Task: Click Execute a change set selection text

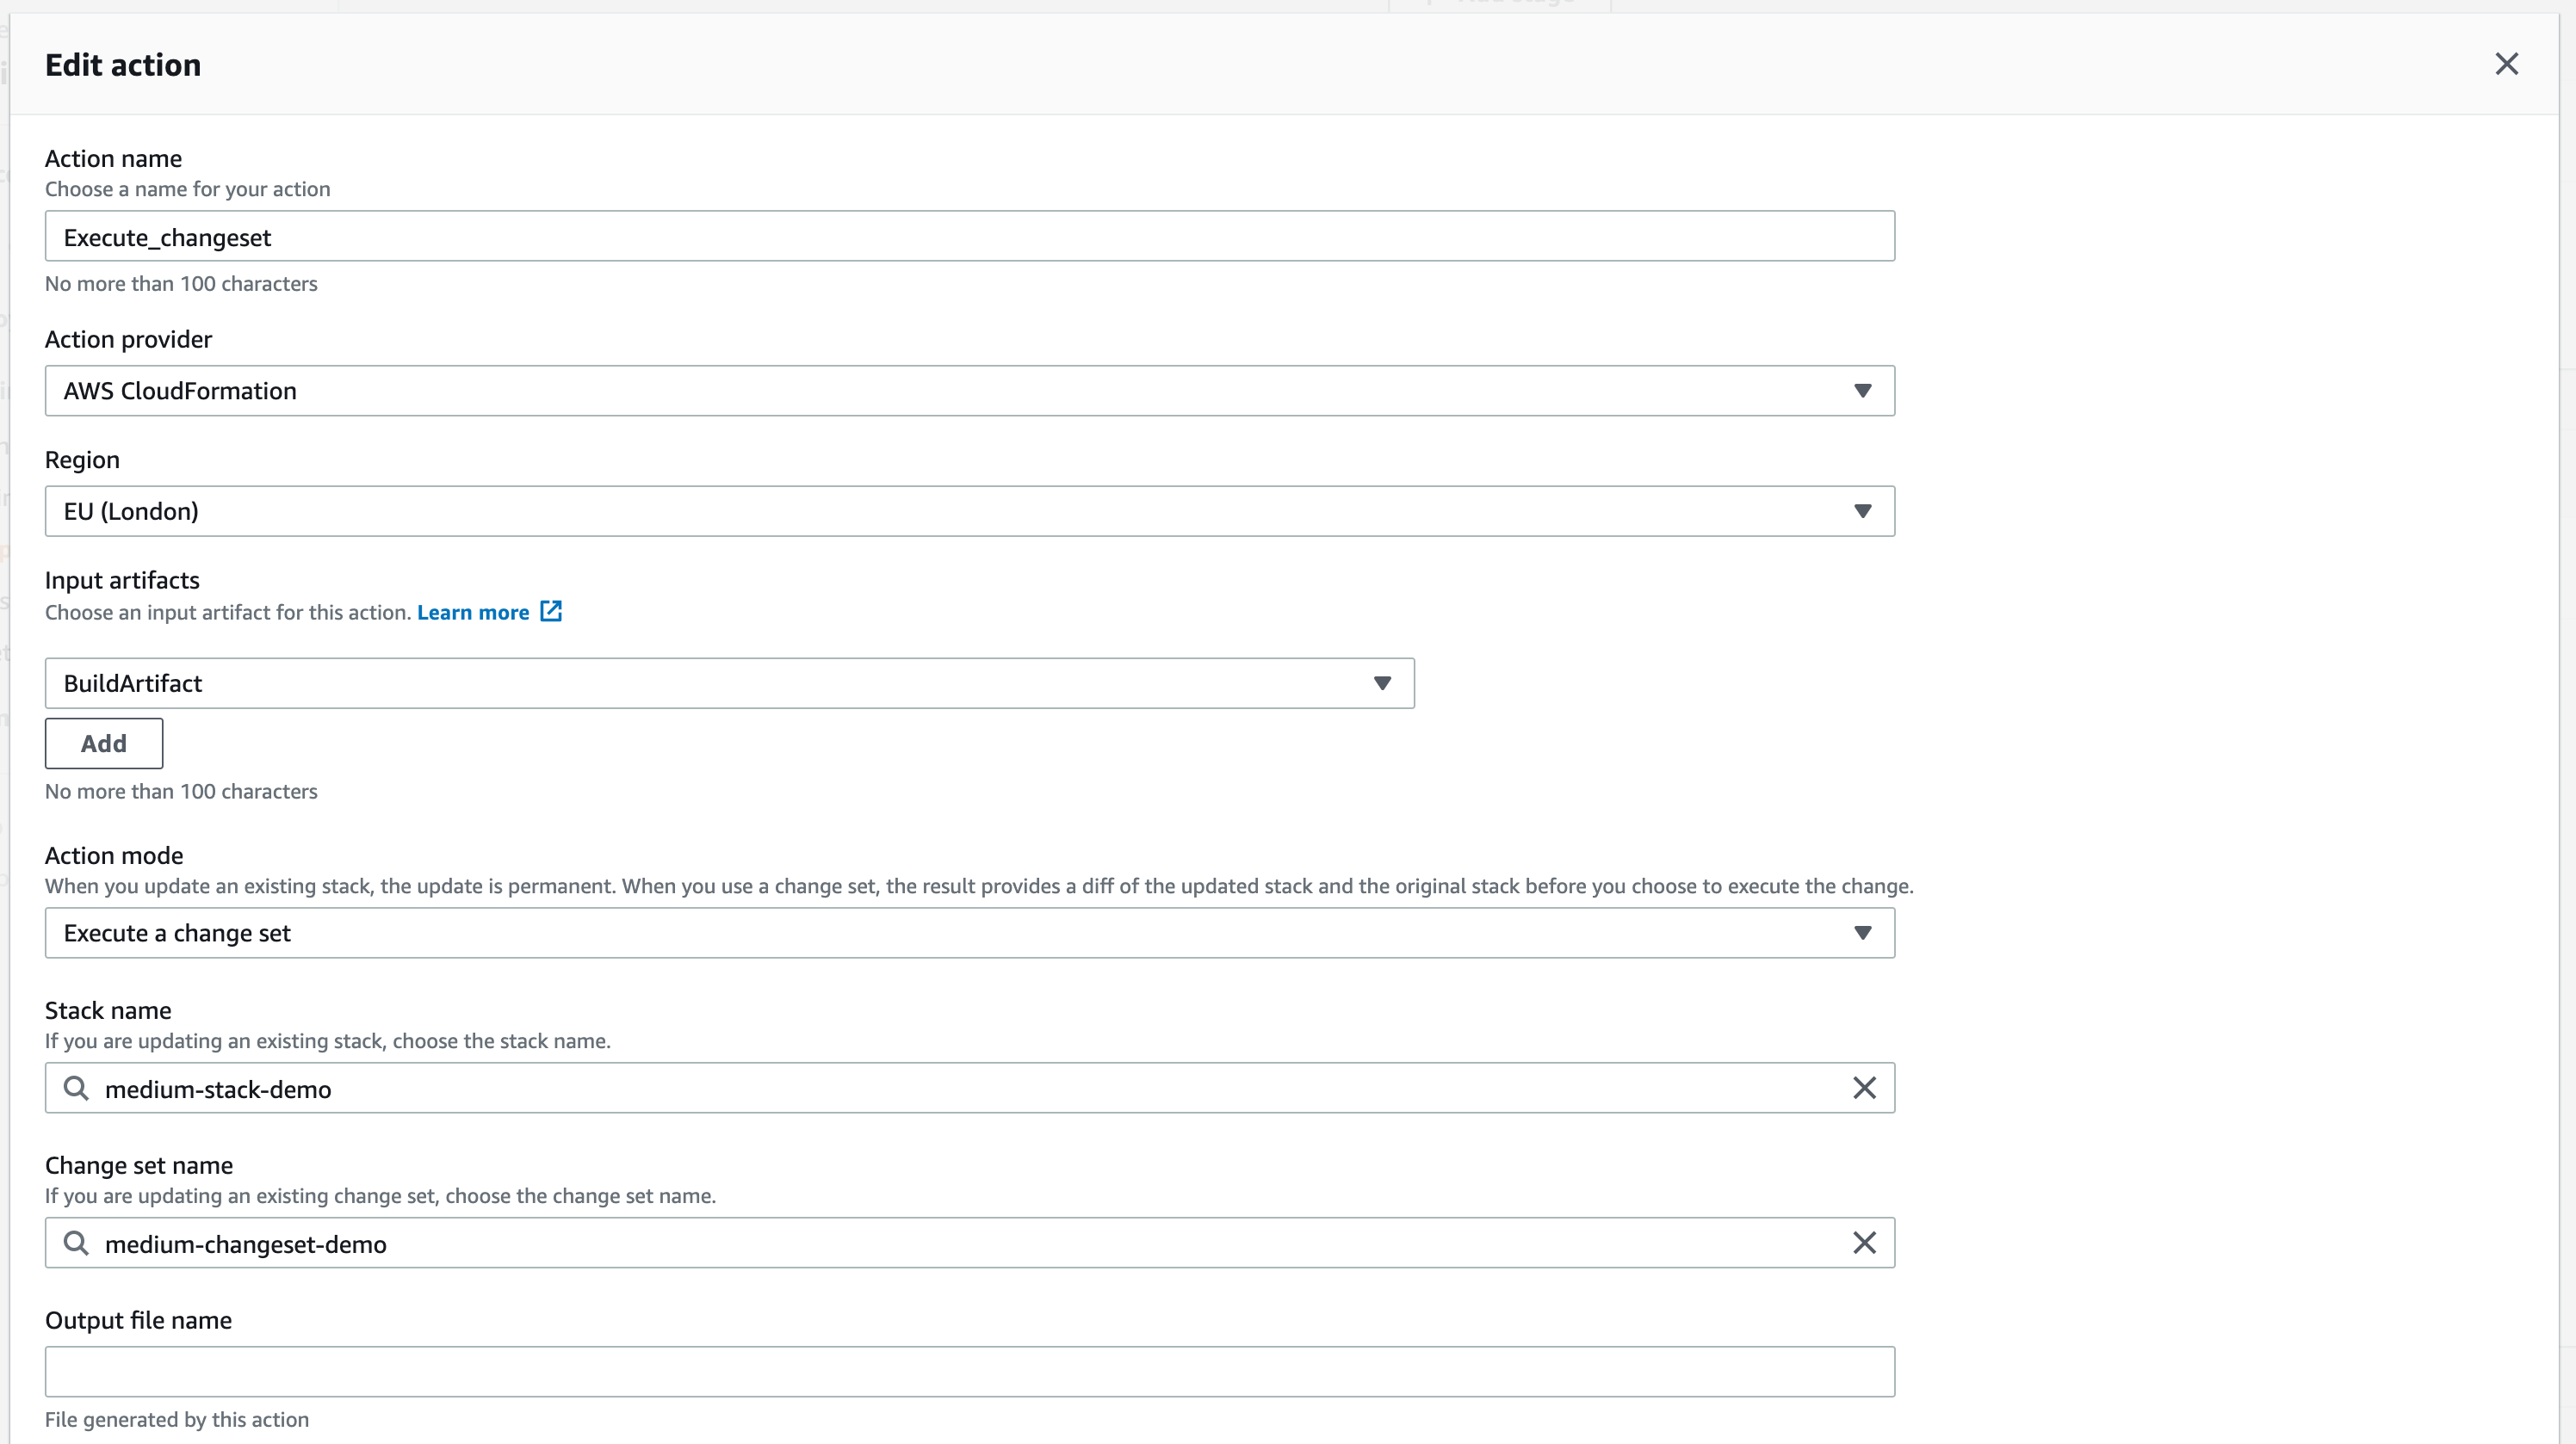Action: tap(177, 934)
